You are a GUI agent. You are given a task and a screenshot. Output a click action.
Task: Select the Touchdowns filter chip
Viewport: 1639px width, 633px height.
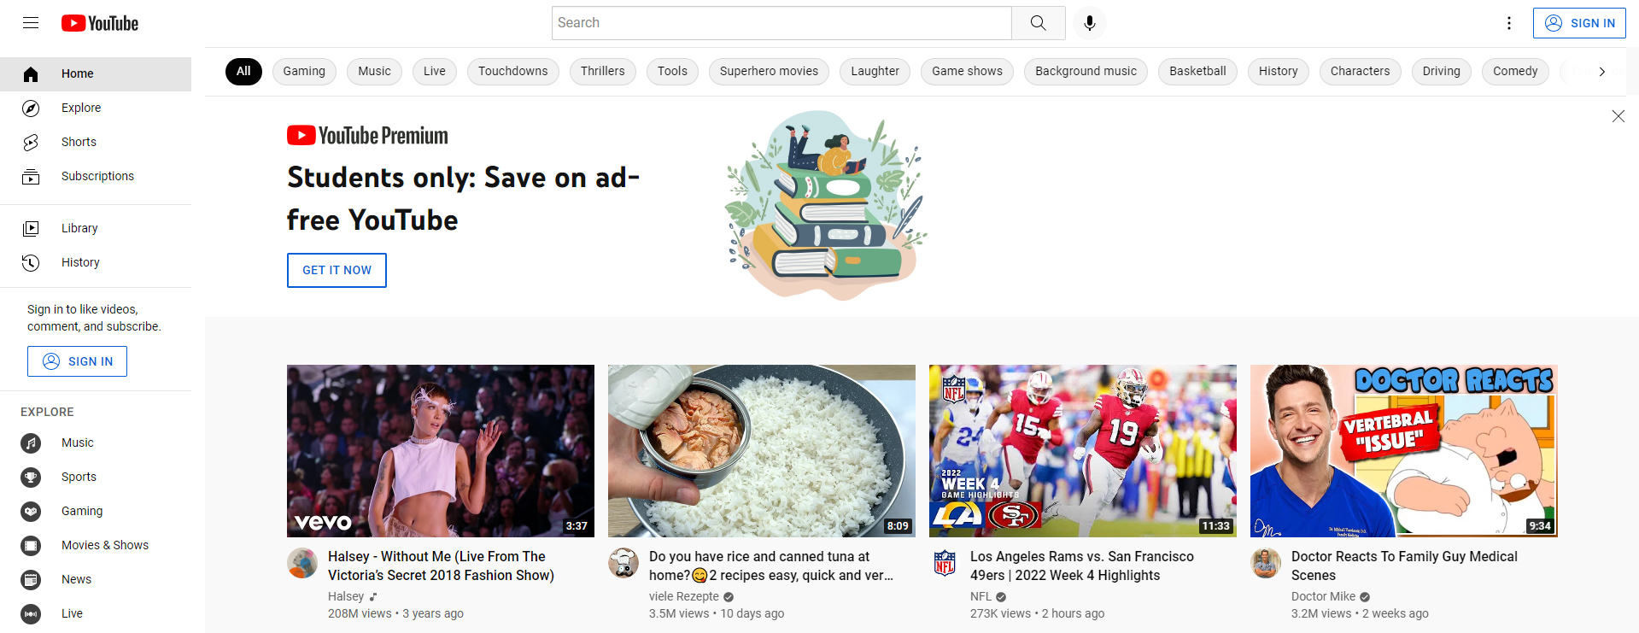point(513,72)
